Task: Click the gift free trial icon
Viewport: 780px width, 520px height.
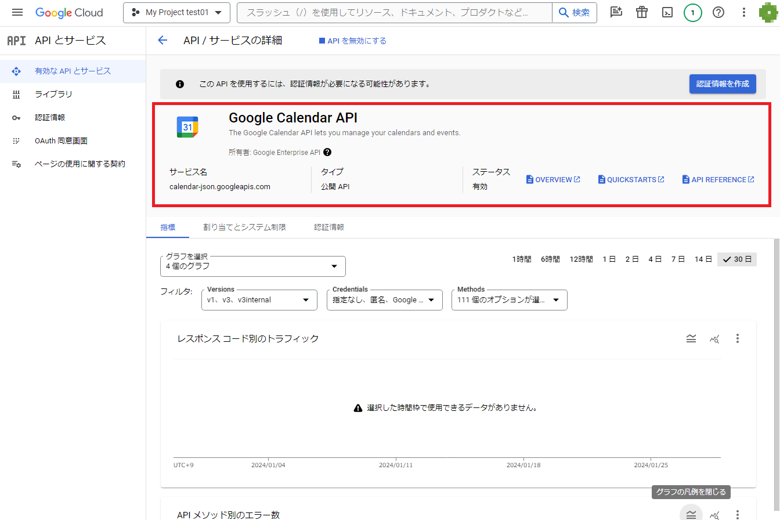Action: 641,12
